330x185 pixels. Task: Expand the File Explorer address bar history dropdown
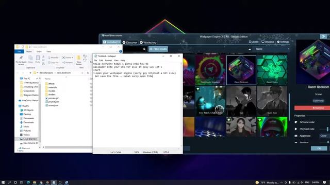tap(82, 73)
